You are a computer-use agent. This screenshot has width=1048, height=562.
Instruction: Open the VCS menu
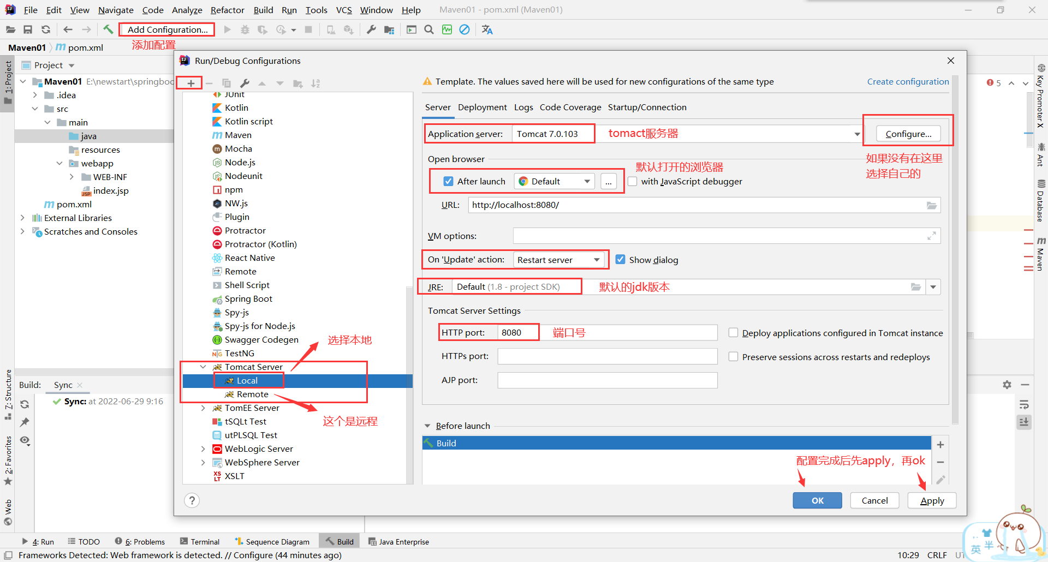[x=344, y=10]
